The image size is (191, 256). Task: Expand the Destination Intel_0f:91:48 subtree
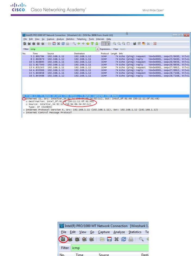click(27, 102)
